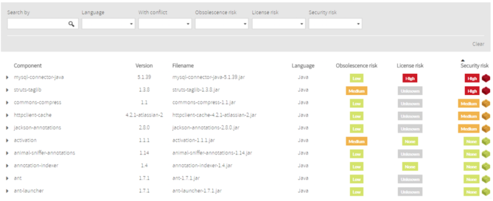Click filename commons-compress-1.1.jar
This screenshot has width=493, height=201.
(x=204, y=102)
